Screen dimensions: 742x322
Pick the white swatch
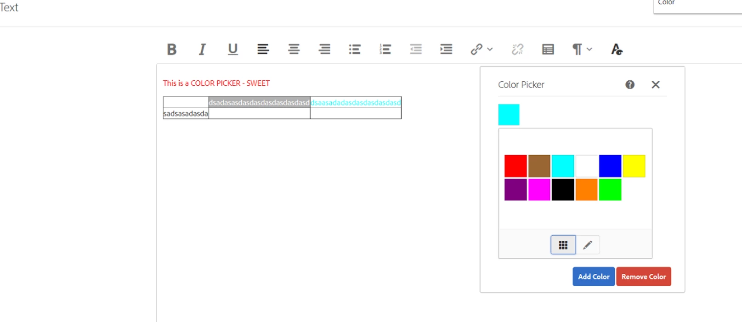(587, 166)
